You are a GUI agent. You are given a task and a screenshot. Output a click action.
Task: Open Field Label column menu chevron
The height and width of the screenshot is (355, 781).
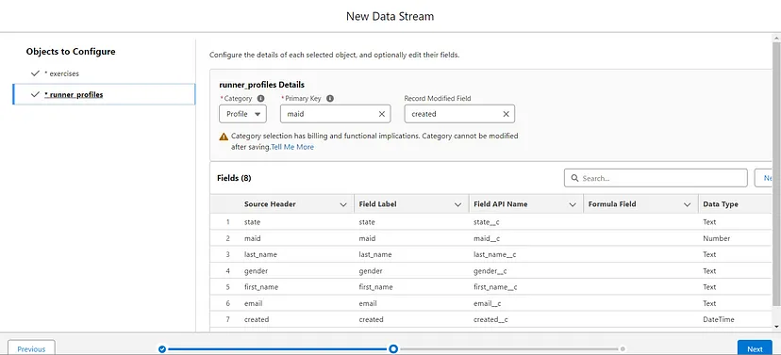(457, 204)
